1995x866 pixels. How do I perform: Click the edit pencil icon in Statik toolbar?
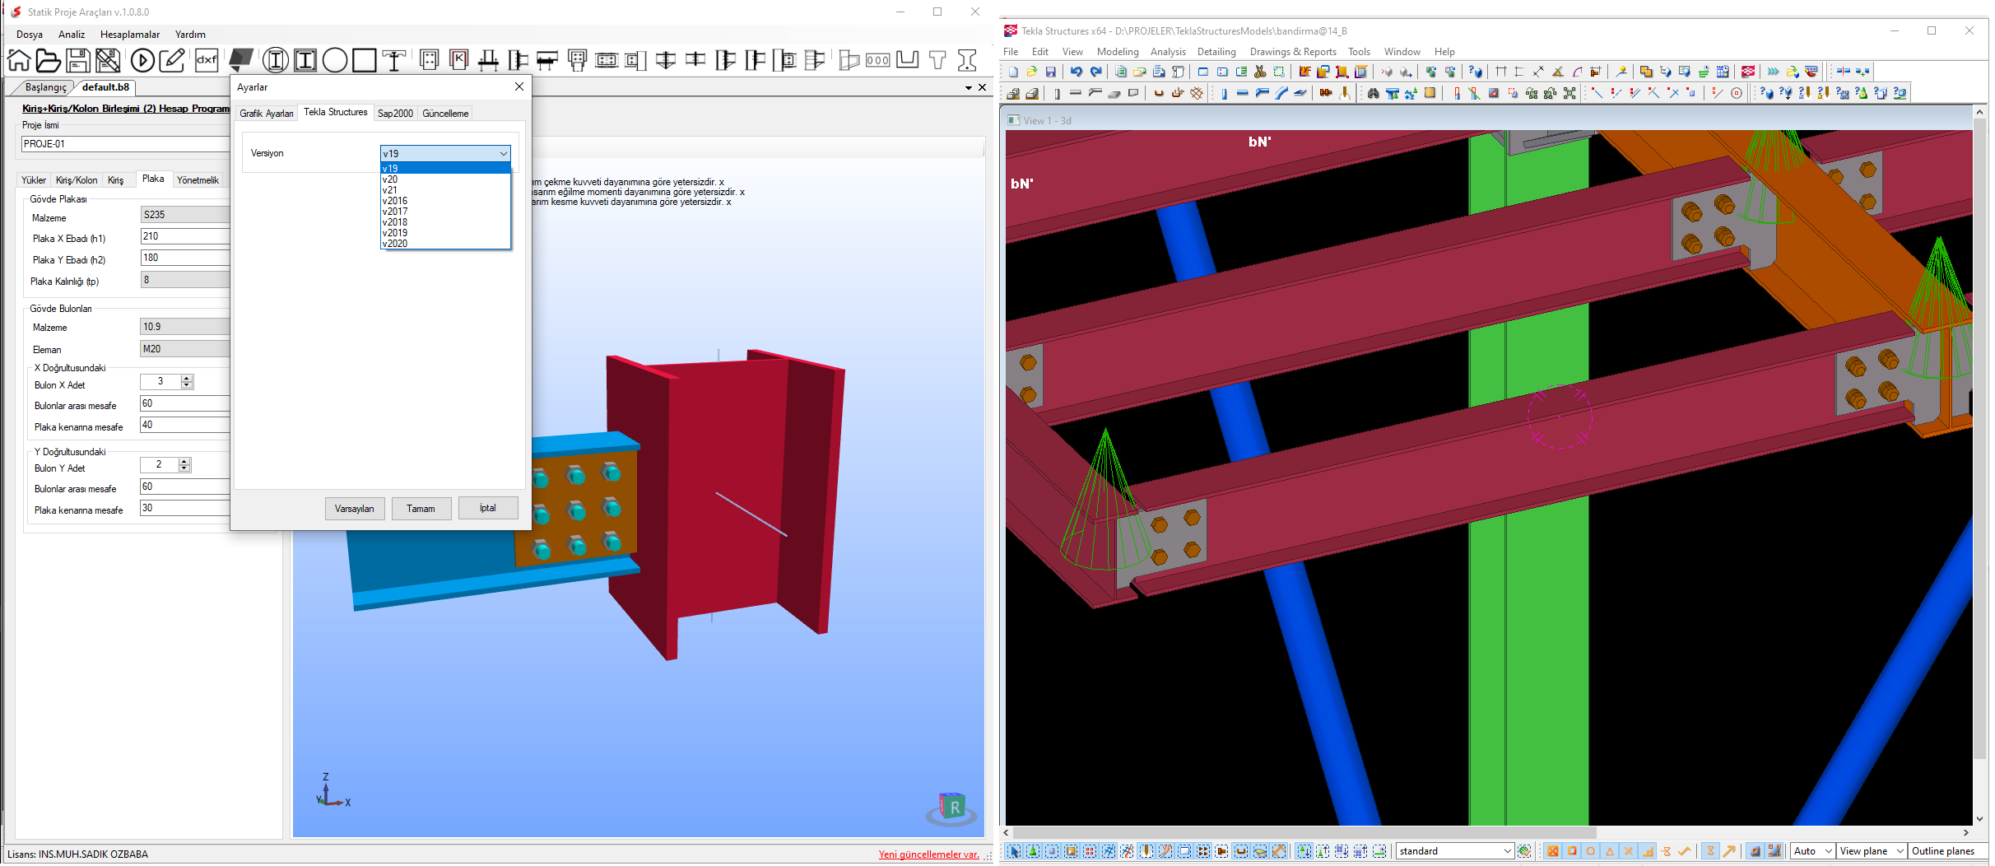coord(172,60)
